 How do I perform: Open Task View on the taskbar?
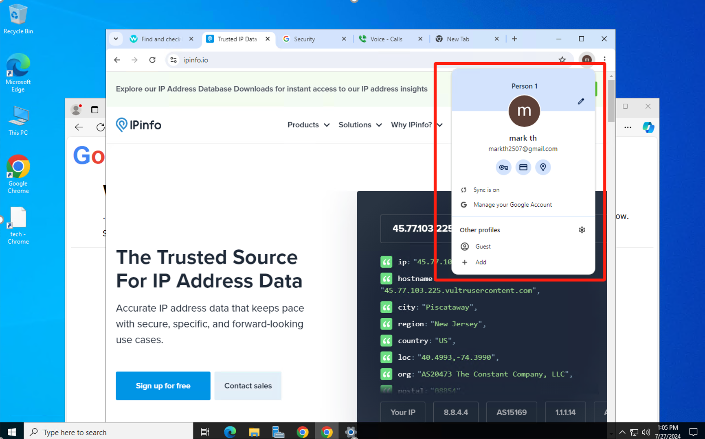click(x=205, y=432)
